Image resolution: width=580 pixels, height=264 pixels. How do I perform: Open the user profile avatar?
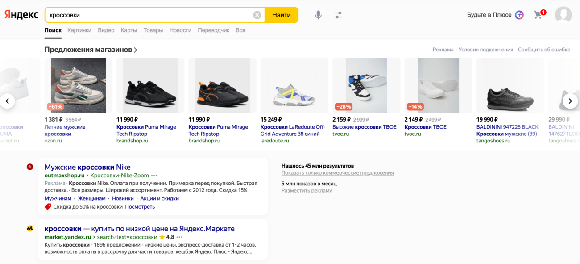pyautogui.click(x=563, y=15)
